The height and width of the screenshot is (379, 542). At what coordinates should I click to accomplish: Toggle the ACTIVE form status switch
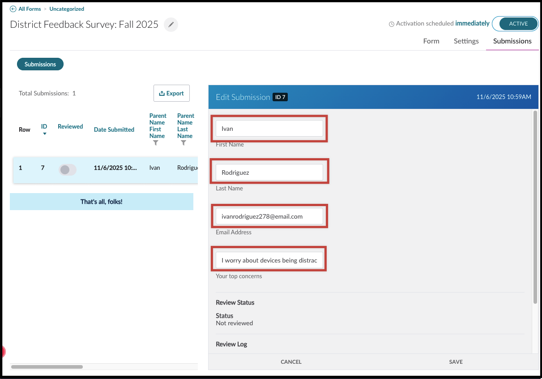[515, 24]
